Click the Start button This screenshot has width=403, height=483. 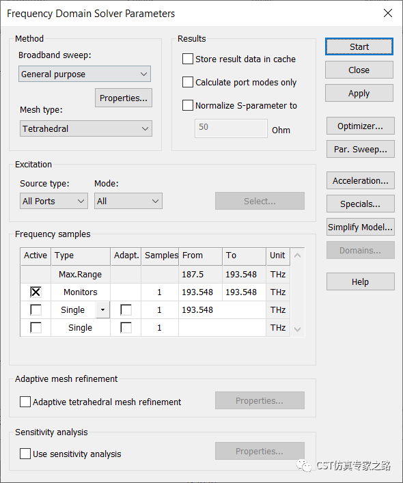point(359,46)
